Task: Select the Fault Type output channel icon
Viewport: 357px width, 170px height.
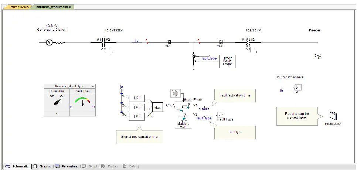Action: click(221, 115)
